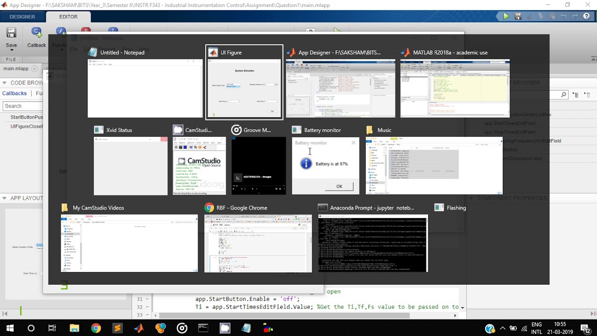Select app.StartTimesEditField in Component Browser

coord(510,123)
